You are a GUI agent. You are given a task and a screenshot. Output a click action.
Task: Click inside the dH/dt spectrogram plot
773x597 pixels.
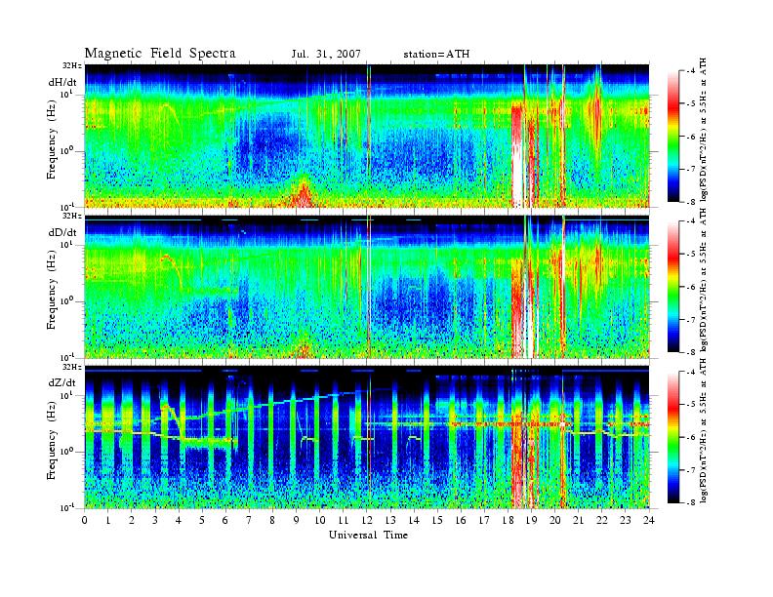click(x=367, y=136)
